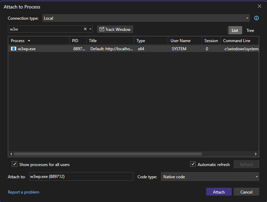Clear the w3w filter text
Viewport: 267px width, 202px height.
click(x=85, y=29)
